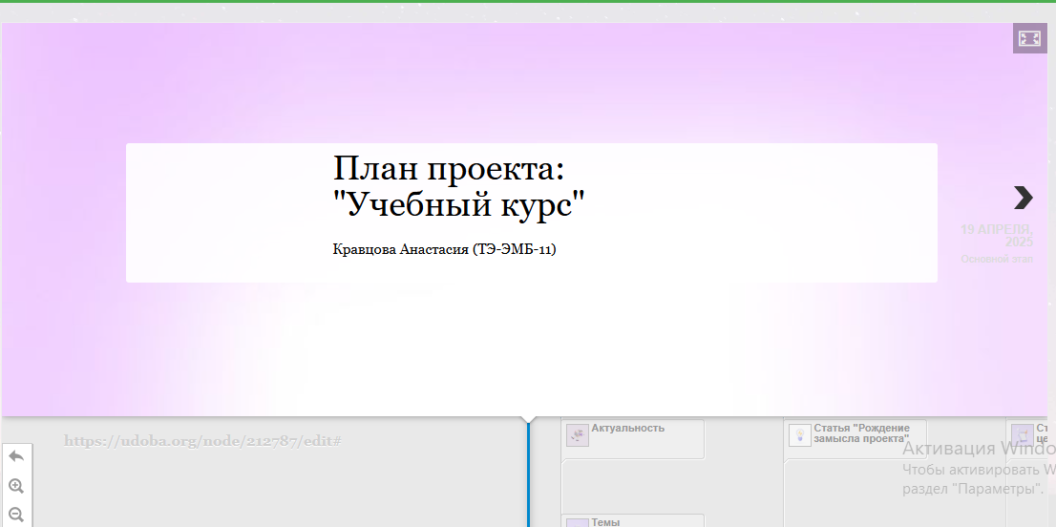Toggle fullscreen mode icon
This screenshot has width=1056, height=527.
pos(1029,38)
